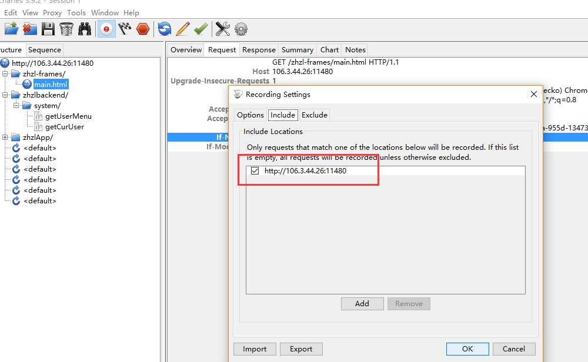Image resolution: width=588 pixels, height=362 pixels.
Task: Select Include tab in Recording Settings
Action: 283,115
